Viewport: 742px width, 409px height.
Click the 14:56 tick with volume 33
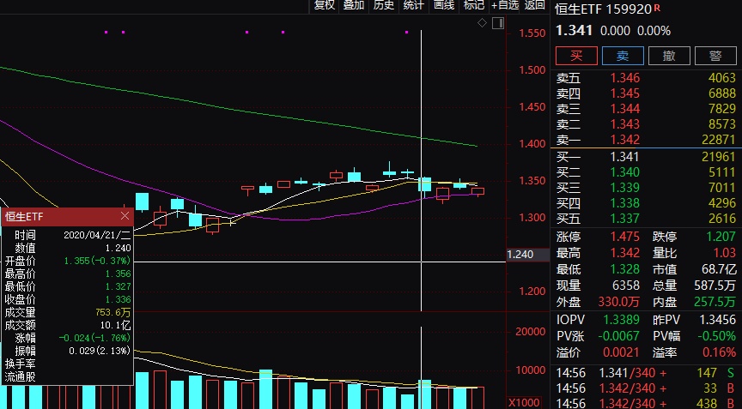coord(646,388)
